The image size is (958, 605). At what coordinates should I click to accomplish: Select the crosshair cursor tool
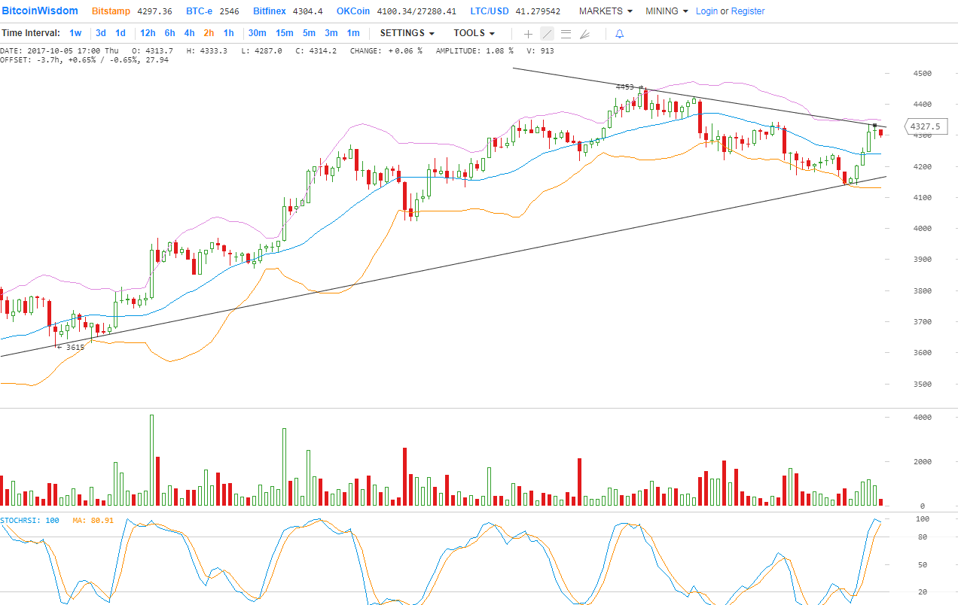pyautogui.click(x=528, y=34)
